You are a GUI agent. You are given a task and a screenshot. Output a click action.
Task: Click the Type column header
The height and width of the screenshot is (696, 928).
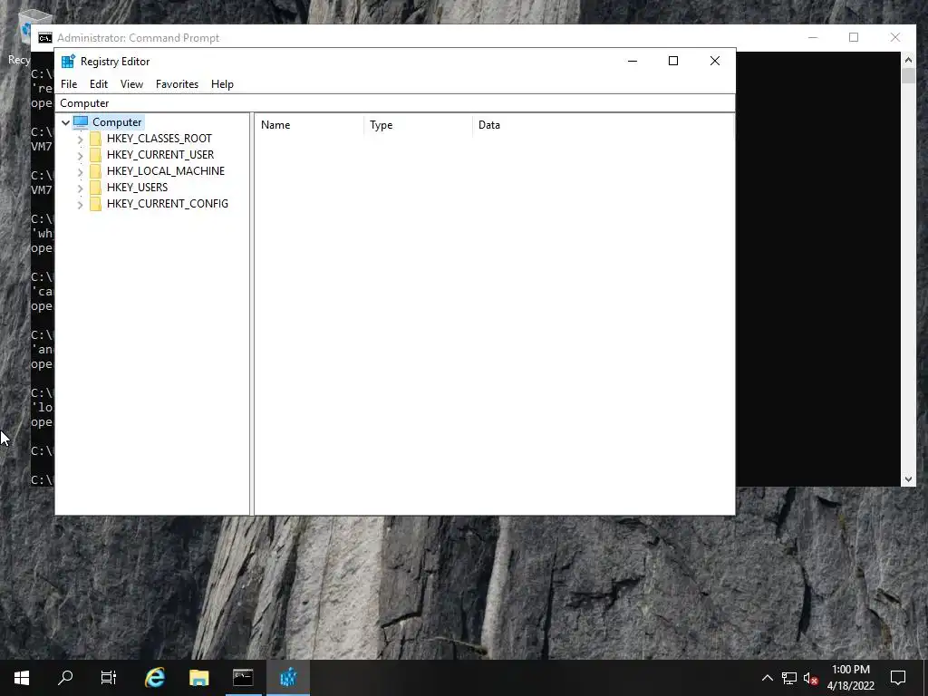coord(419,125)
